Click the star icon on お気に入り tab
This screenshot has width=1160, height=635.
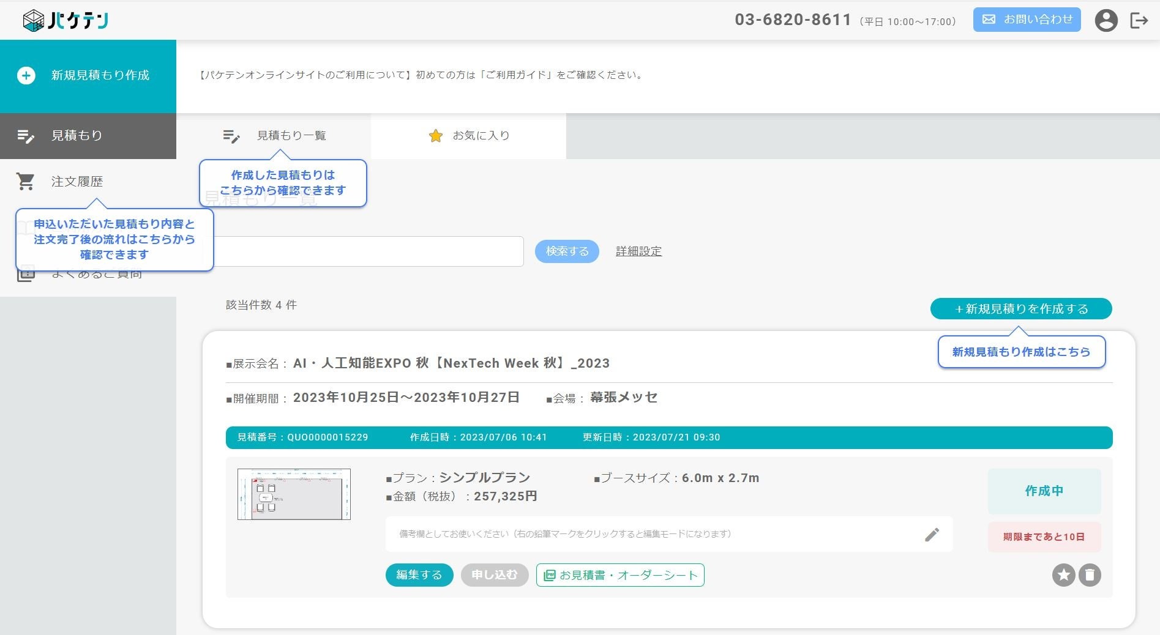coord(436,136)
